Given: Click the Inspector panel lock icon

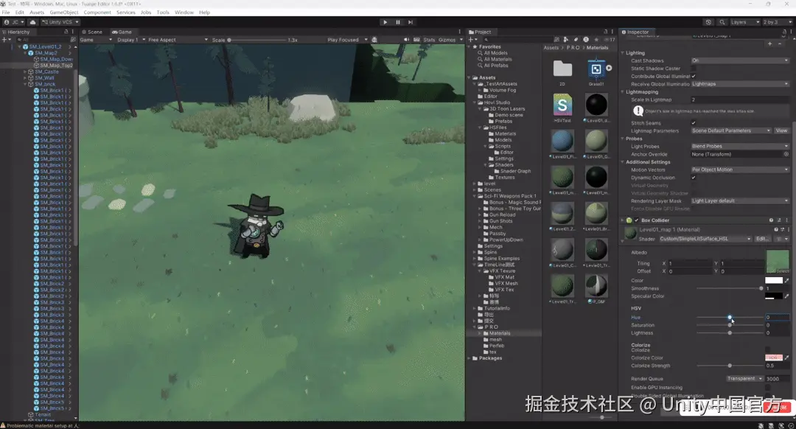Looking at the screenshot, I should tap(784, 32).
